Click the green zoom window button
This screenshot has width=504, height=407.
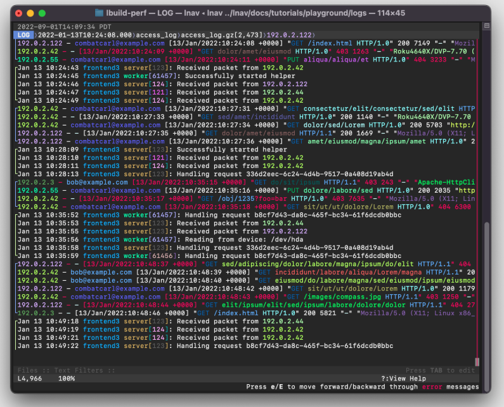pos(42,13)
